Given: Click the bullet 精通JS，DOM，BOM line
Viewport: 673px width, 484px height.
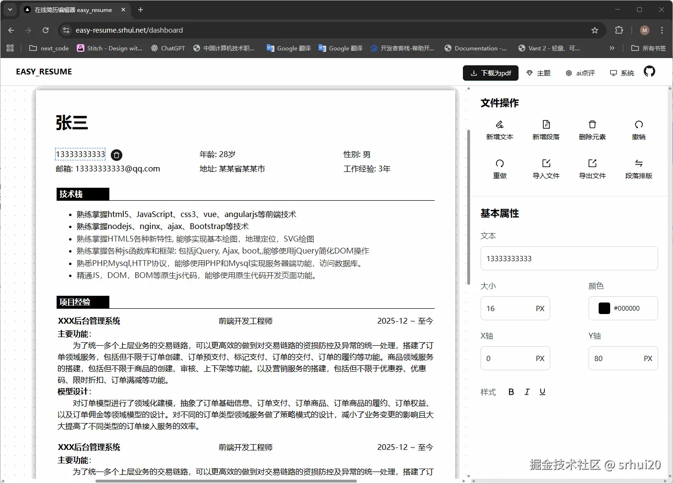Looking at the screenshot, I should pyautogui.click(x=197, y=275).
